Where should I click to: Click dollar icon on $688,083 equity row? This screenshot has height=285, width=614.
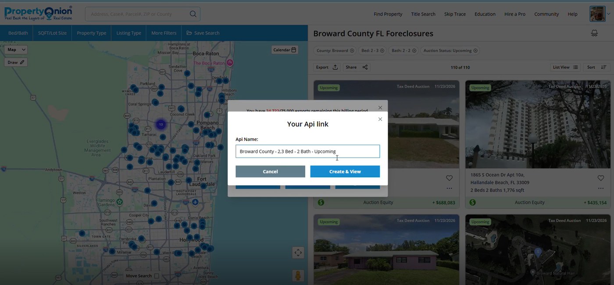(321, 202)
